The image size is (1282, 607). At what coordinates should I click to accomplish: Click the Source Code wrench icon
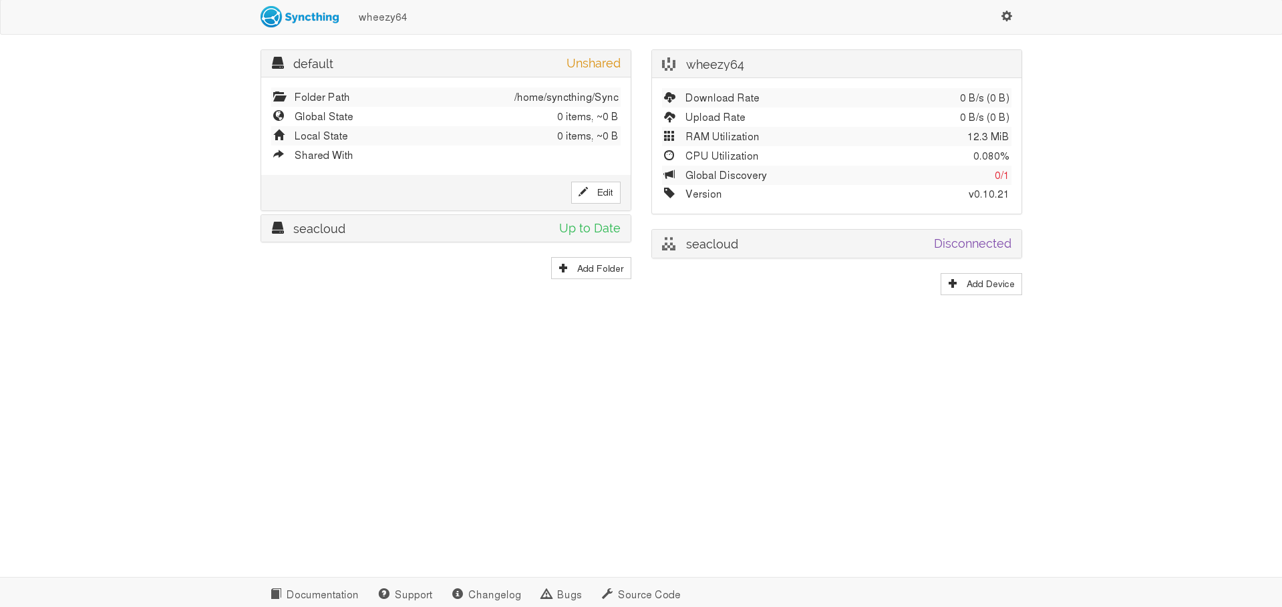607,594
